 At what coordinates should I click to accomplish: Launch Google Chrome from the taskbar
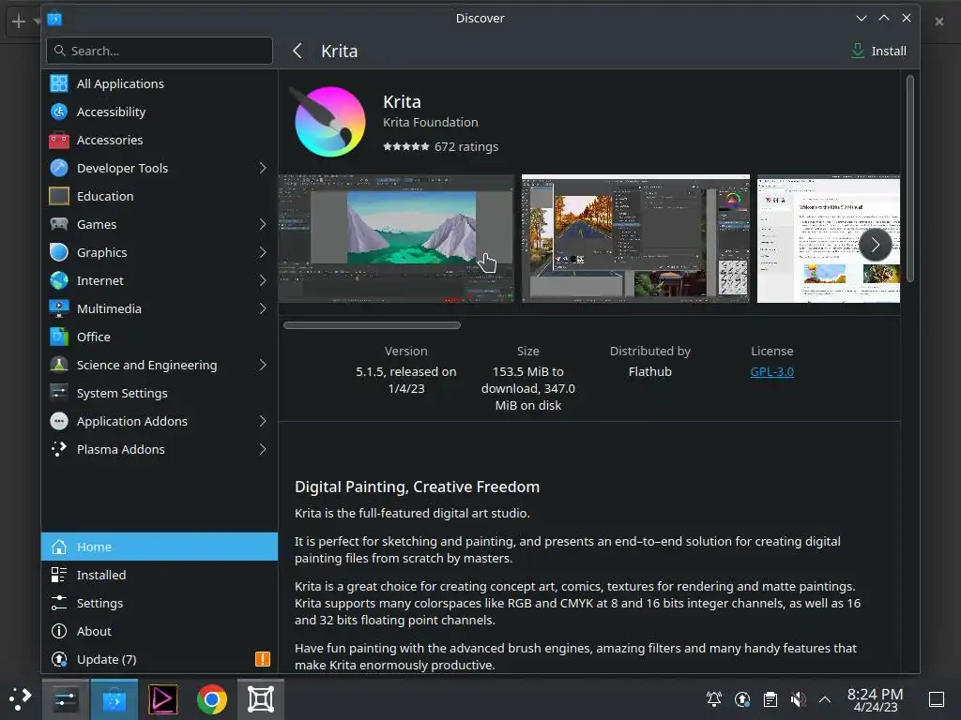pos(211,699)
